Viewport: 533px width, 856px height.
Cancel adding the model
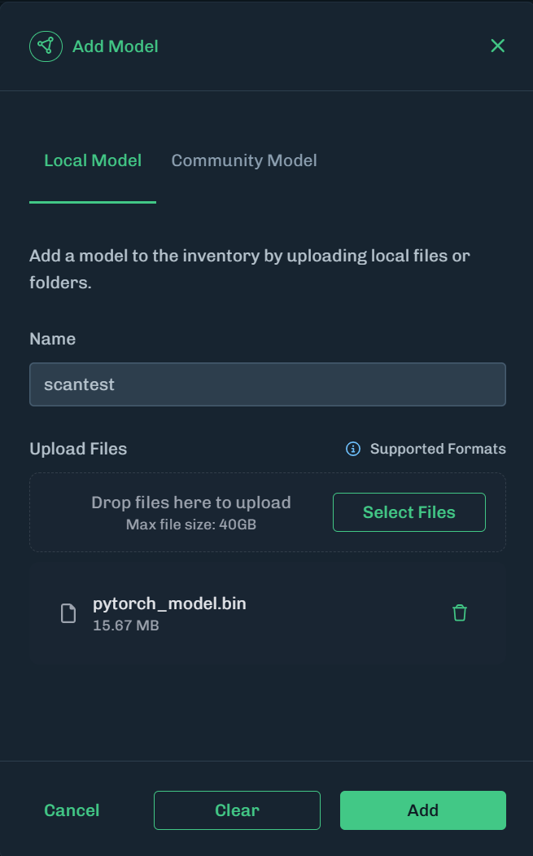[x=72, y=810]
